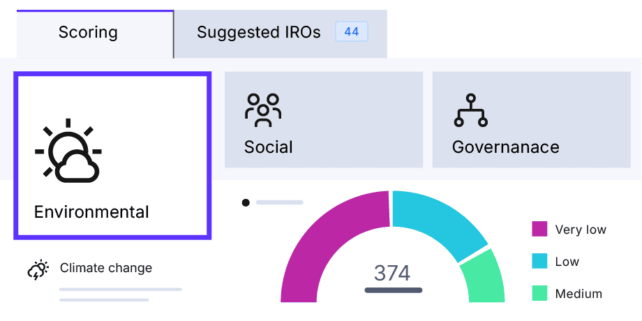The width and height of the screenshot is (642, 321).
Task: Click the 374 total value in chart
Action: tap(392, 273)
